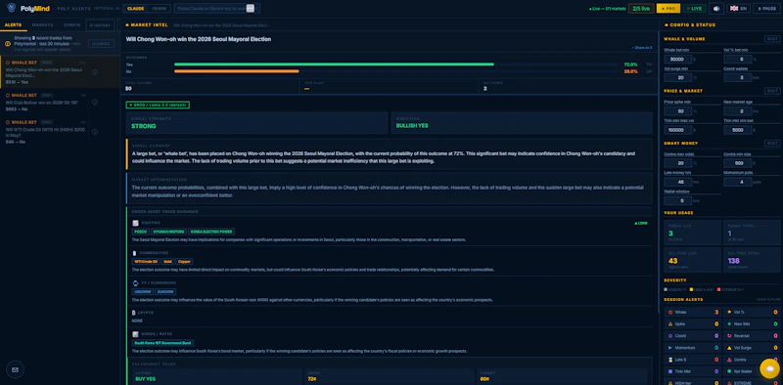Screen dimensions: 783x385
Task: Click the PRO upgrade button
Action: [668, 9]
